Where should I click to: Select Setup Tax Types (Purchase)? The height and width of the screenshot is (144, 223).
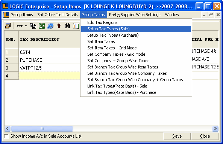click(136, 35)
